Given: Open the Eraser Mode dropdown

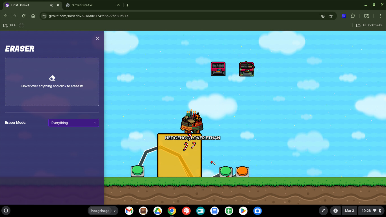Looking at the screenshot, I should 73,123.
